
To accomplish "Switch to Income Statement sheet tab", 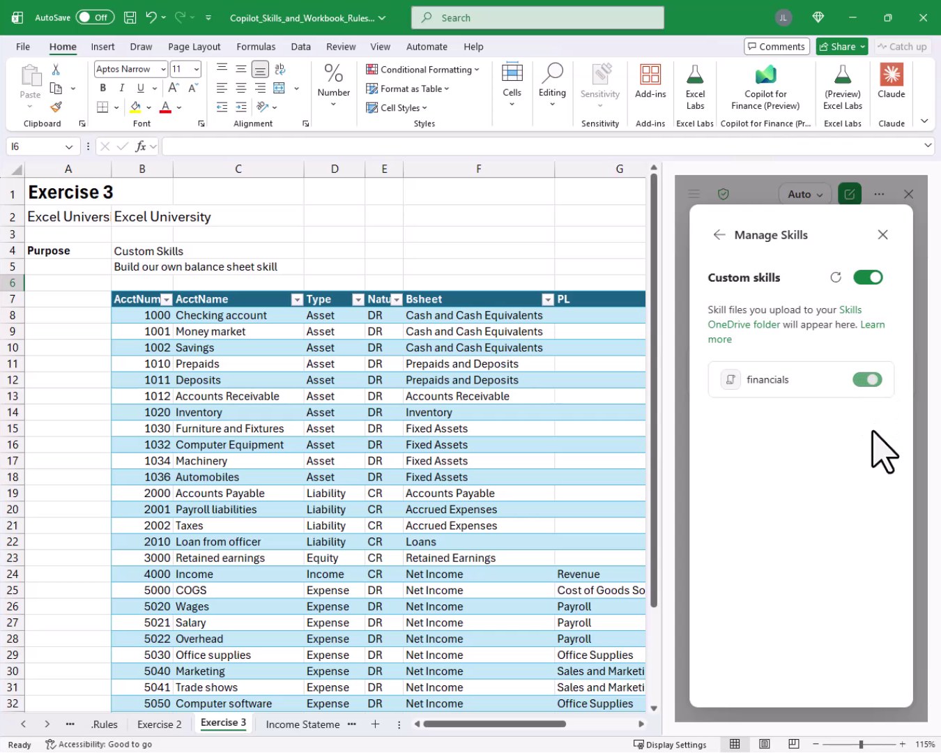I will pyautogui.click(x=303, y=724).
